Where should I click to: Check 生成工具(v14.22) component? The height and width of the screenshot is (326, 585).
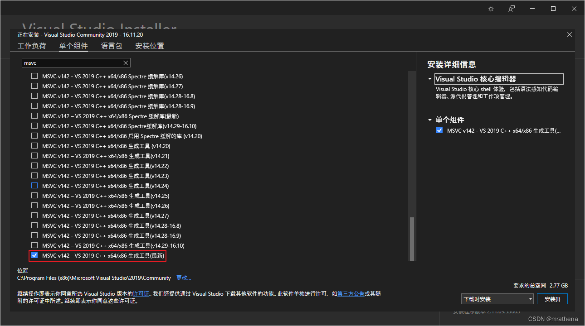[34, 166]
